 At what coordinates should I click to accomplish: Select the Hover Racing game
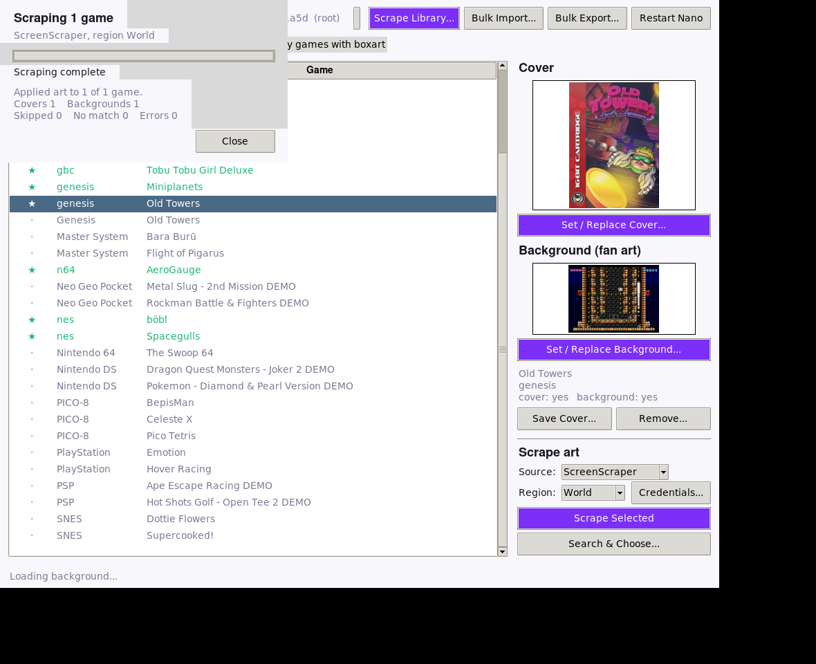pyautogui.click(x=253, y=470)
